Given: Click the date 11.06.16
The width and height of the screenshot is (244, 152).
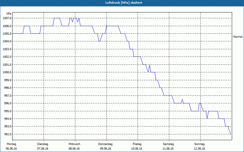Looking at the screenshot, I should coord(168,149).
